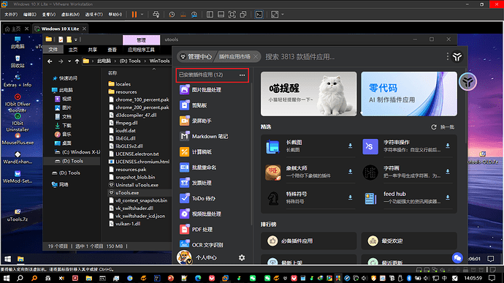Viewport: 504px width, 283px height.
Task: Open the 喵提醒 banner
Action: (x=308, y=94)
